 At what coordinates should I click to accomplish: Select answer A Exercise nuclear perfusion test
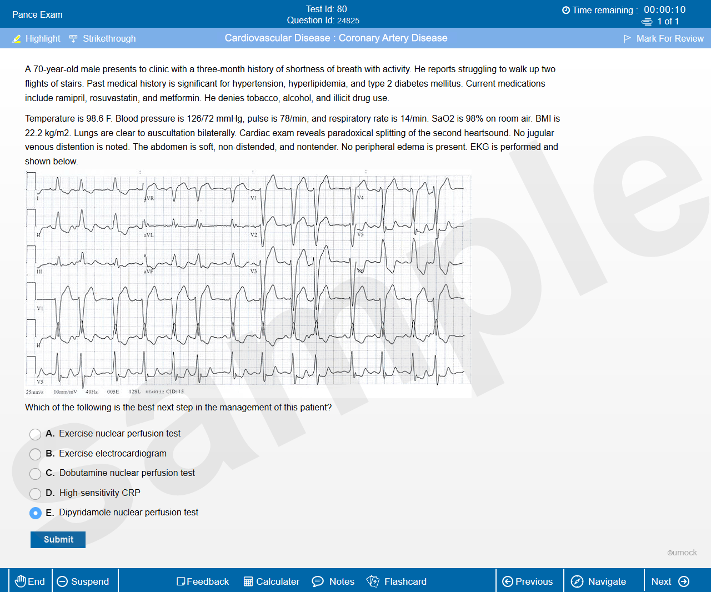pyautogui.click(x=36, y=434)
